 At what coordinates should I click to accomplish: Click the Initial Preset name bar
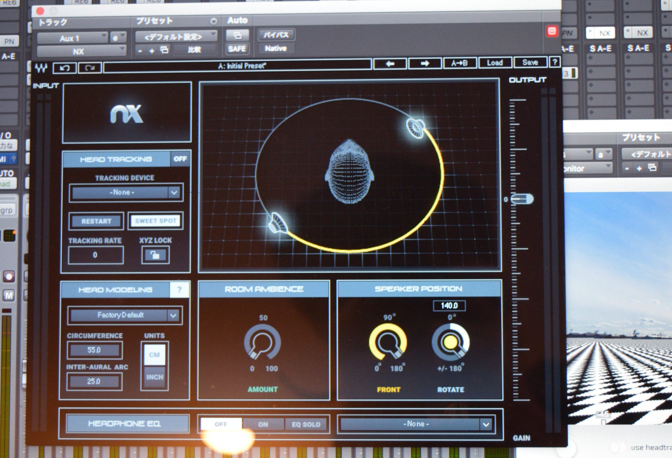pyautogui.click(x=237, y=66)
